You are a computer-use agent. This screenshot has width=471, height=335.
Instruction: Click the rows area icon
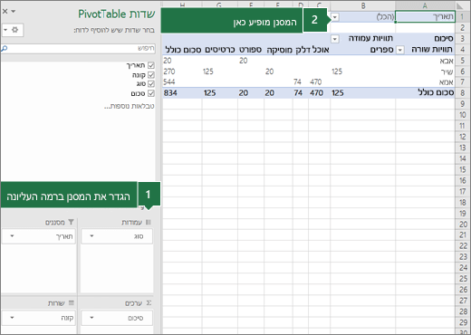pyautogui.click(x=71, y=302)
